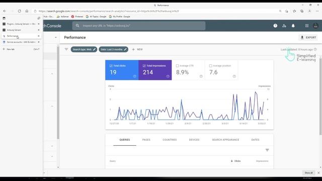
Task: Open the Google apps grid
Action: 306,26
